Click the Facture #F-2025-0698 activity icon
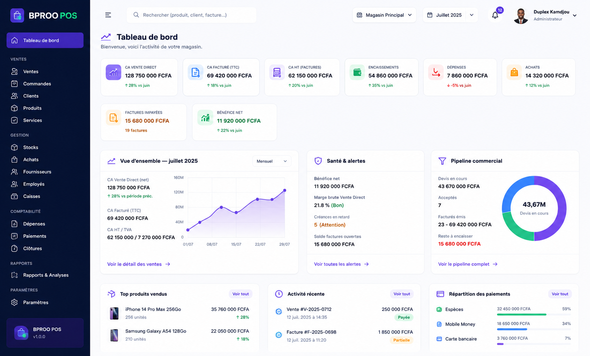The height and width of the screenshot is (356, 590). pos(279,334)
